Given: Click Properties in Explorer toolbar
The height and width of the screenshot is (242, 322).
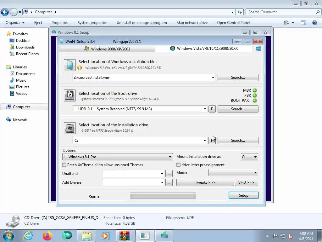Looking at the screenshot, I should (x=60, y=23).
